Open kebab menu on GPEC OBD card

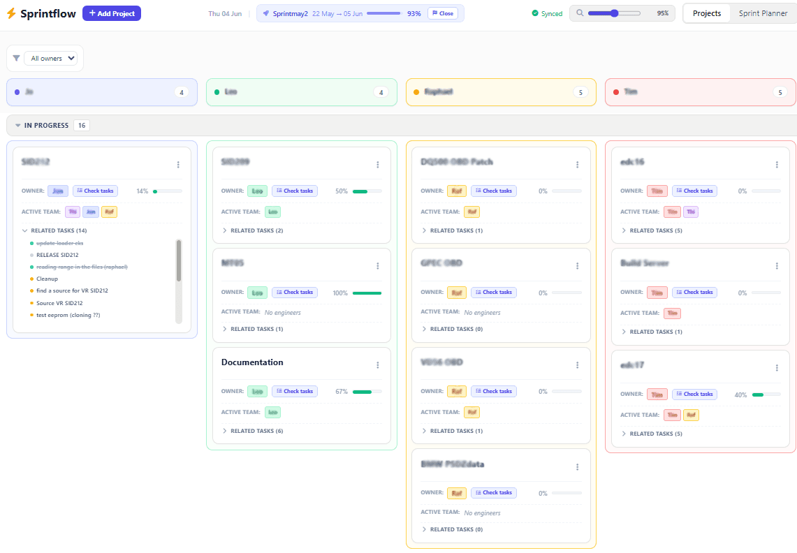(x=578, y=266)
